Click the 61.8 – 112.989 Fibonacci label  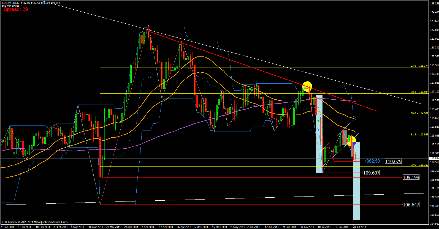click(419, 135)
